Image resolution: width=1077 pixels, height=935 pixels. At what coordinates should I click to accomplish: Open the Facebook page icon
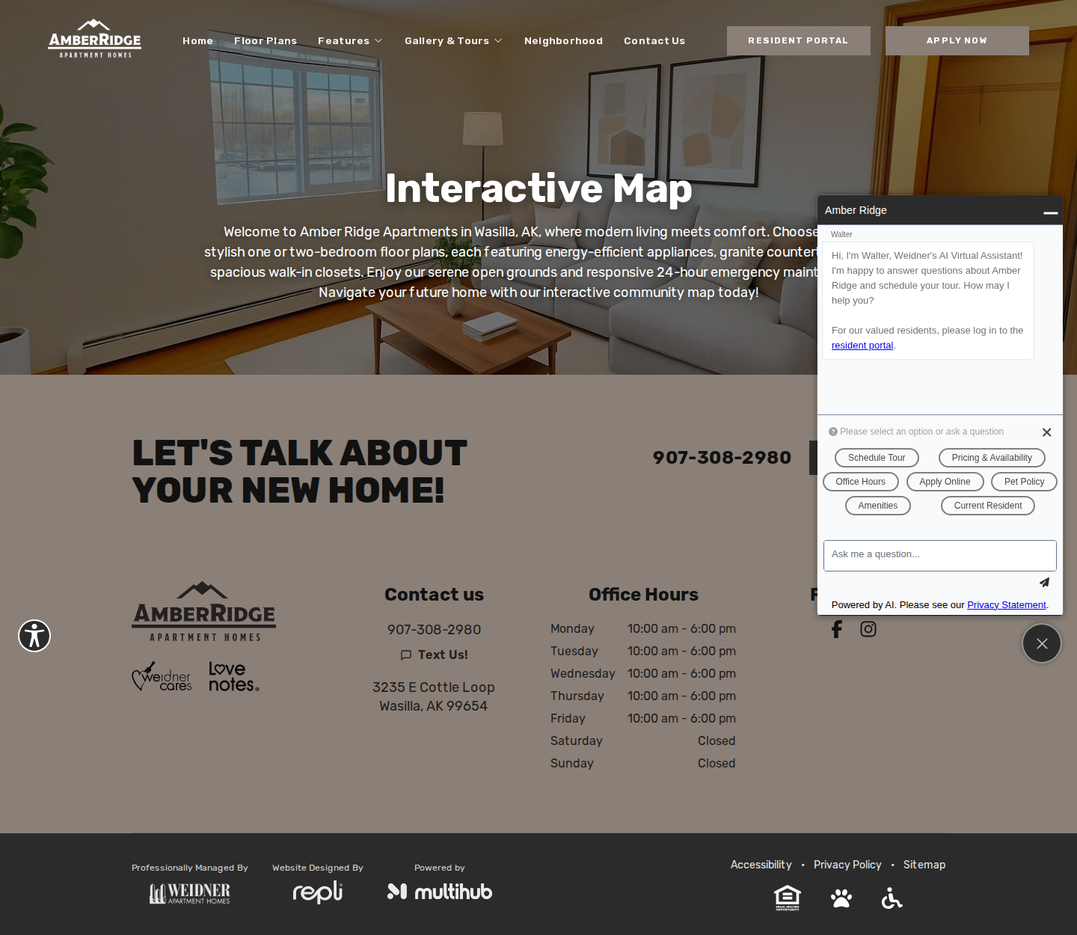point(837,629)
